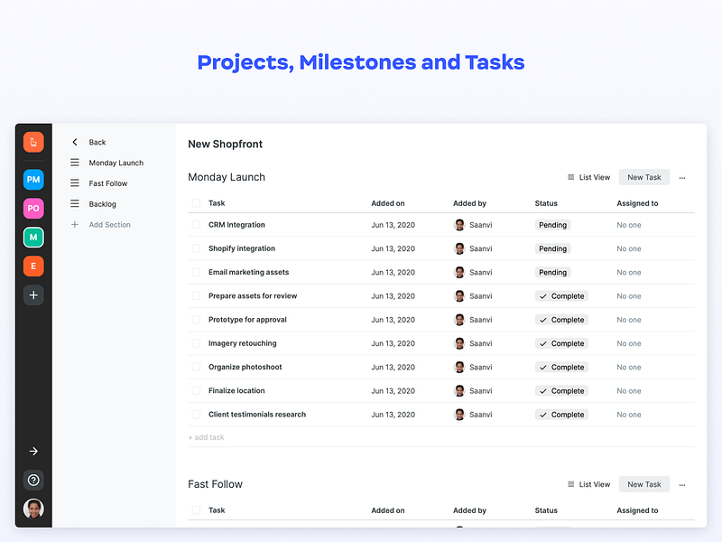The height and width of the screenshot is (542, 722).
Task: Go to Monday Launch section in sidebar
Action: click(x=116, y=163)
